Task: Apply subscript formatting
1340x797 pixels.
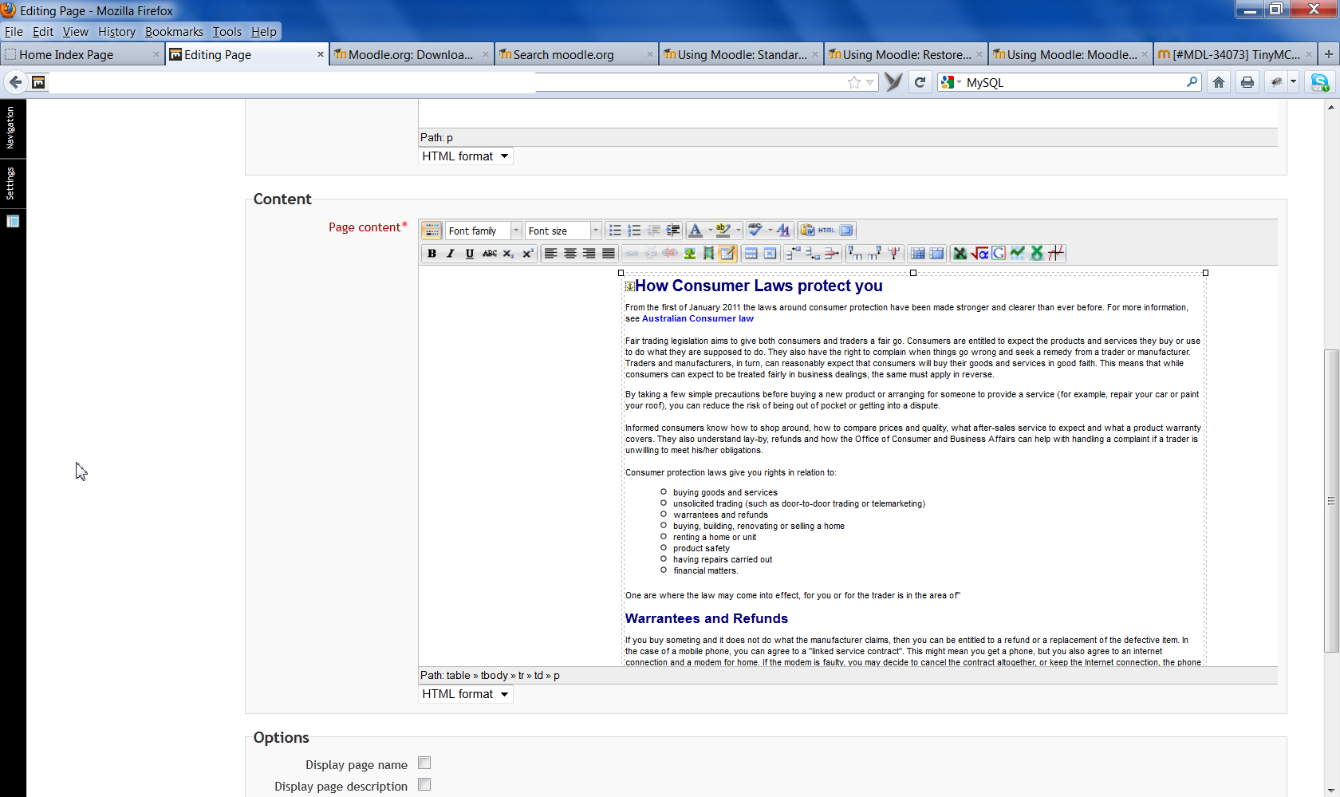Action: tap(509, 254)
